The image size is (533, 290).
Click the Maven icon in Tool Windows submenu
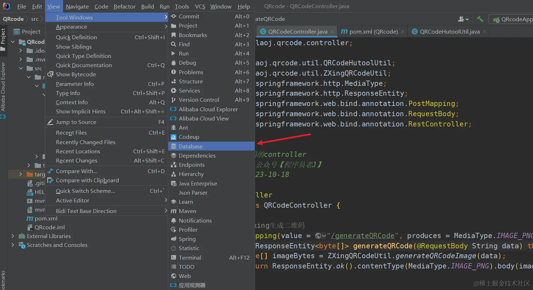pos(174,211)
